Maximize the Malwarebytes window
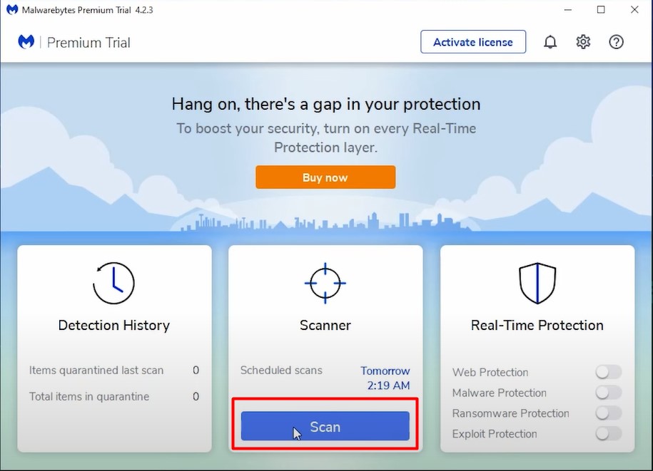This screenshot has width=653, height=471. (601, 10)
